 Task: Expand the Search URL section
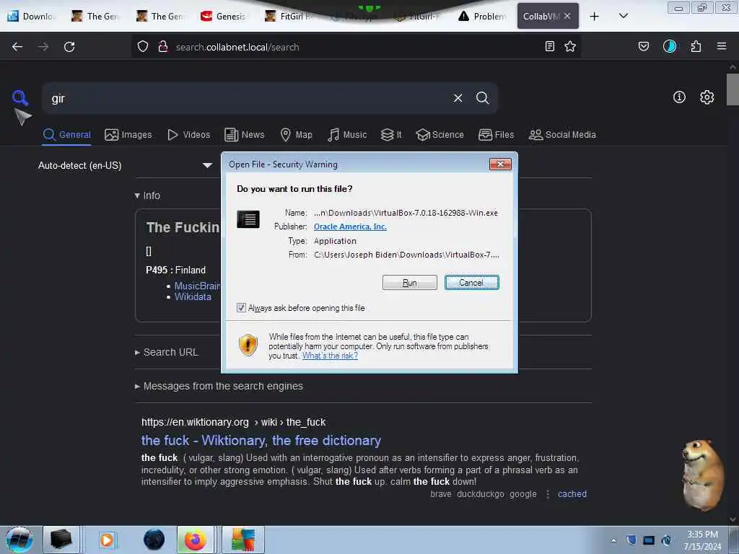click(x=167, y=352)
